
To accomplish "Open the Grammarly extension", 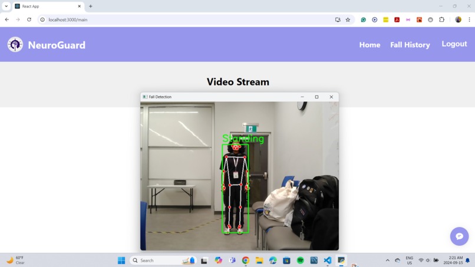I will 363,19.
